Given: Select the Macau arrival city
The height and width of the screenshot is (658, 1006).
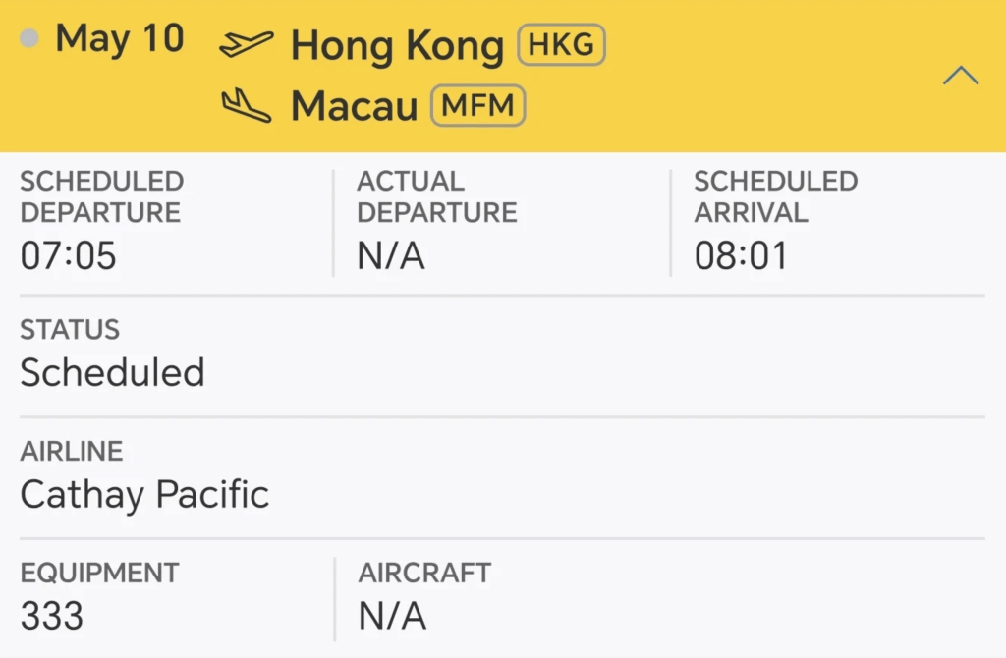Looking at the screenshot, I should [x=354, y=106].
